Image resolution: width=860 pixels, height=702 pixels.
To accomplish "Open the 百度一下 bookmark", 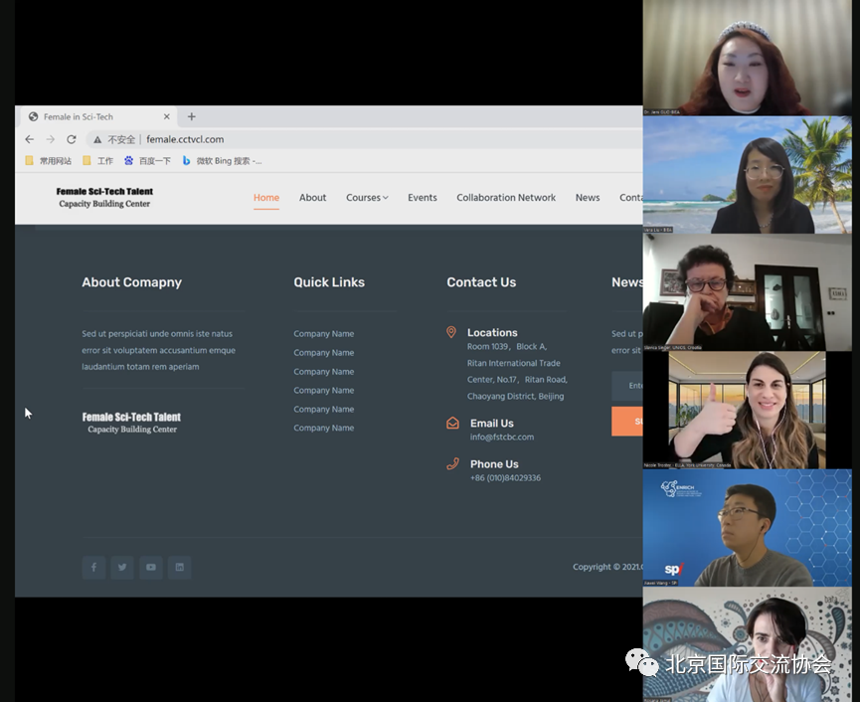I will click(147, 161).
